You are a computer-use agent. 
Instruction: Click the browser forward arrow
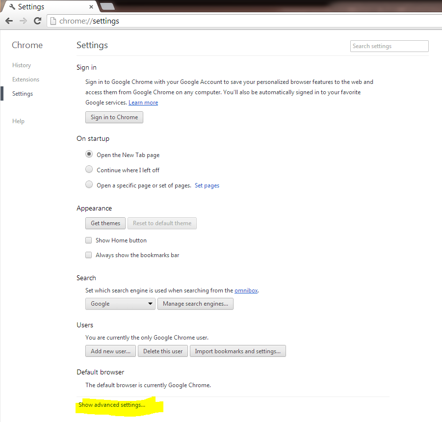pos(23,21)
